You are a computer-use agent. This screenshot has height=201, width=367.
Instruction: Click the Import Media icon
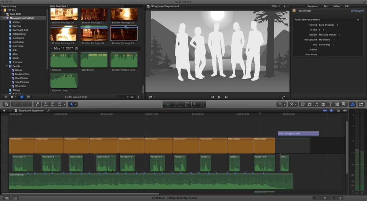6,104
